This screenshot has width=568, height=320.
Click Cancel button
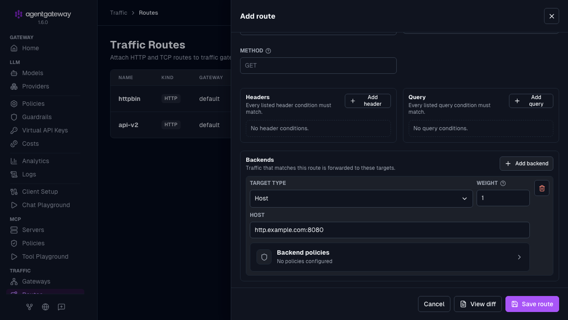[x=434, y=304]
